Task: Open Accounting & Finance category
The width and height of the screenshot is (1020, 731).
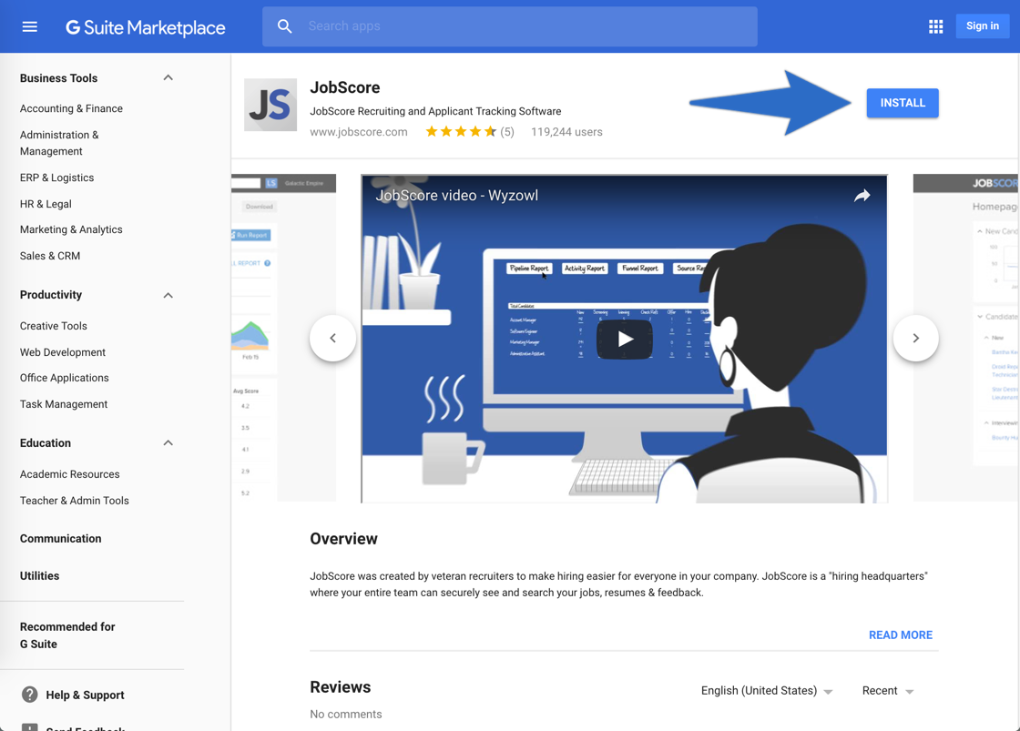Action: (71, 108)
